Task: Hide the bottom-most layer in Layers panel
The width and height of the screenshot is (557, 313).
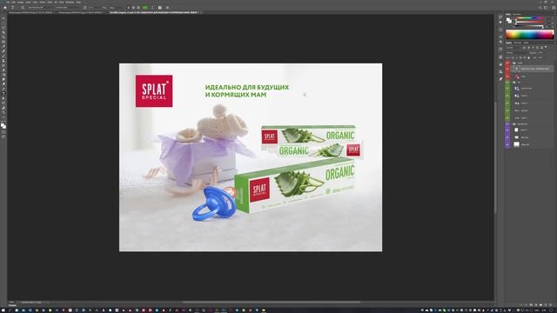Action: point(507,144)
